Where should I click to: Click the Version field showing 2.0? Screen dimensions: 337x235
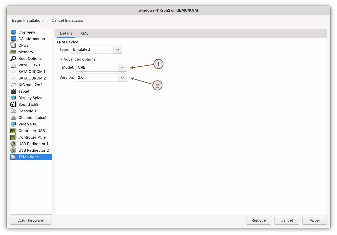(x=97, y=77)
